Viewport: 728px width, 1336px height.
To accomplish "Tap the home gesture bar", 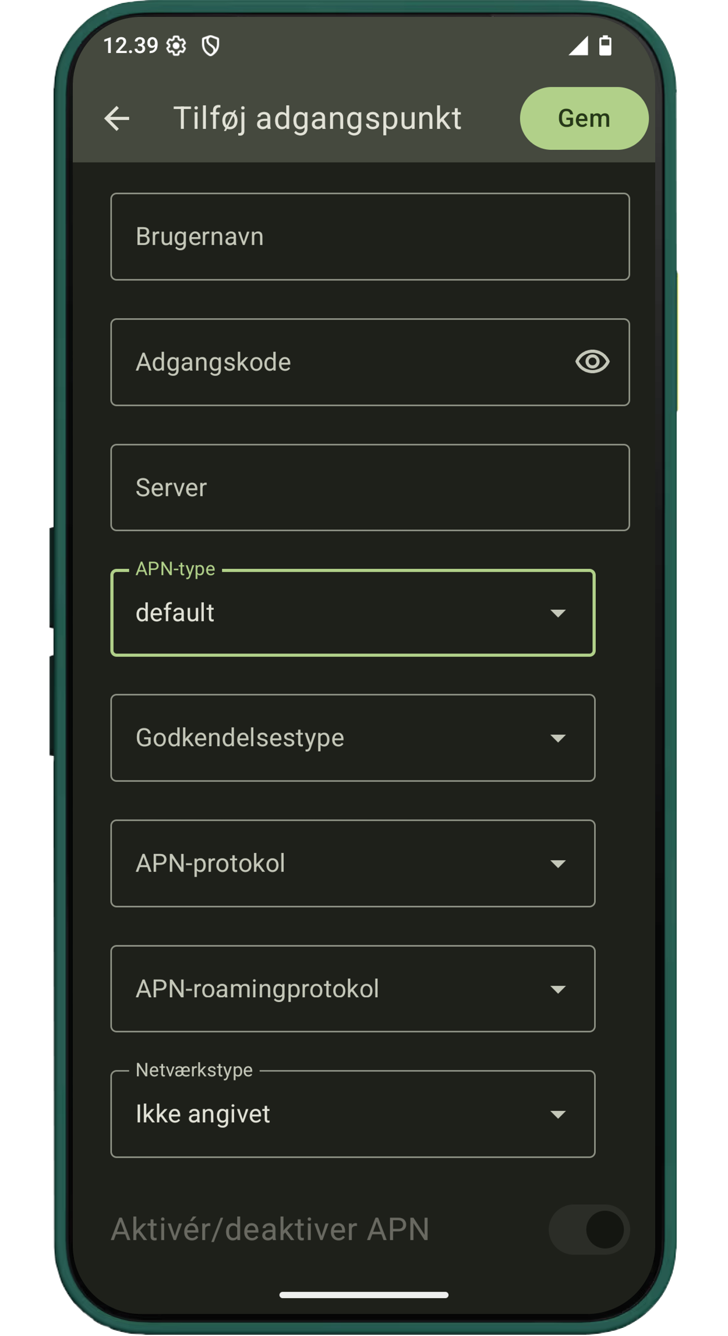I will (x=364, y=1295).
